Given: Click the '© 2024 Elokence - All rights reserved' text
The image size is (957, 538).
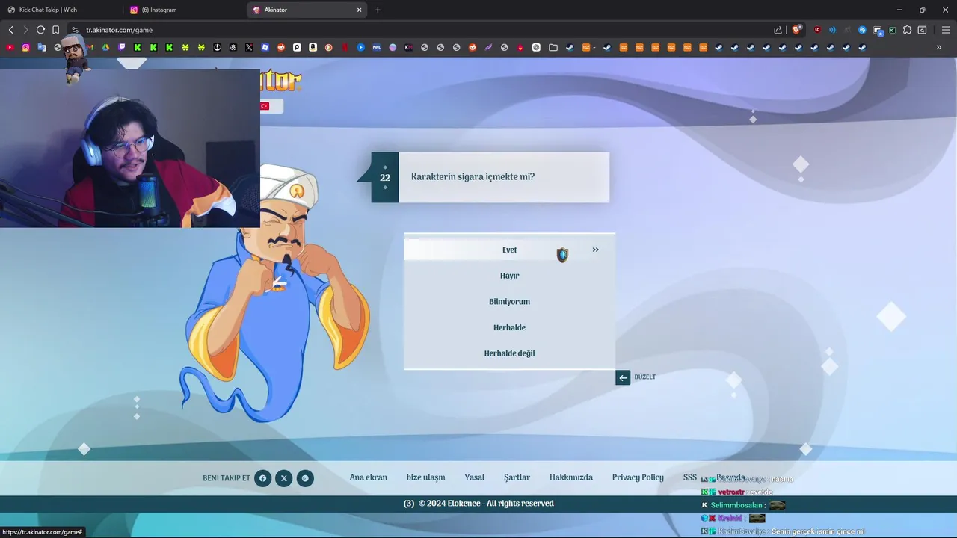Looking at the screenshot, I should 486,504.
